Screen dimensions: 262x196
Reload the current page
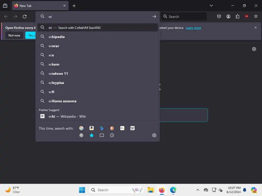pos(25,17)
